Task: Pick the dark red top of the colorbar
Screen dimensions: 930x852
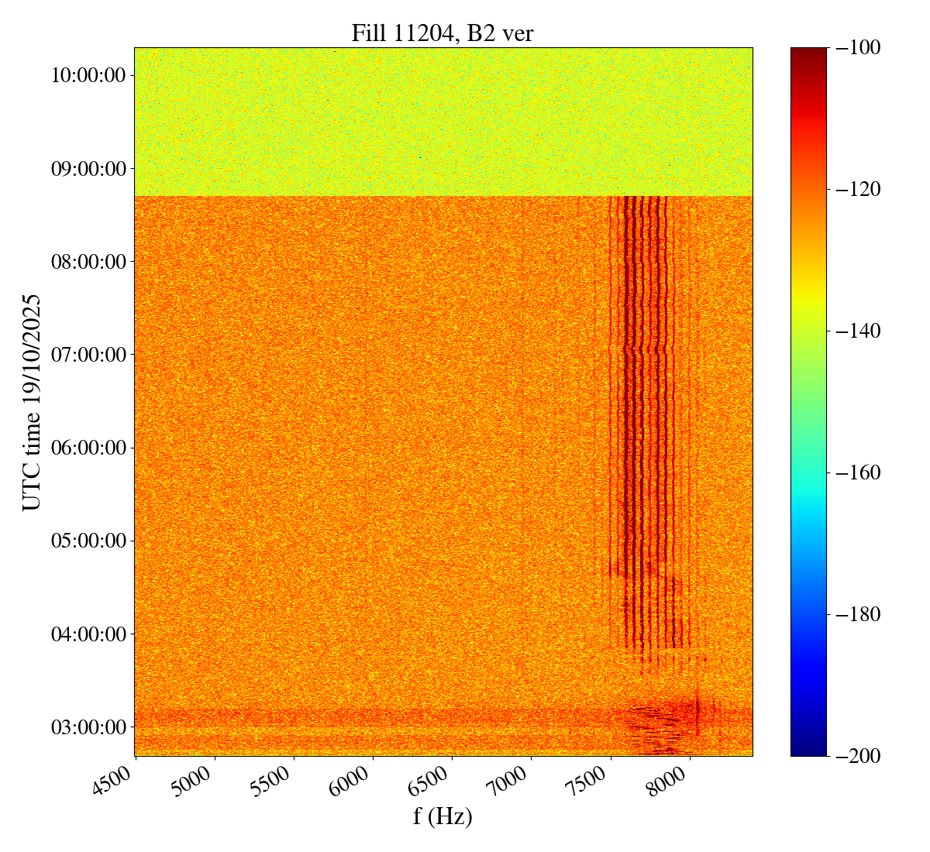Action: coord(808,54)
